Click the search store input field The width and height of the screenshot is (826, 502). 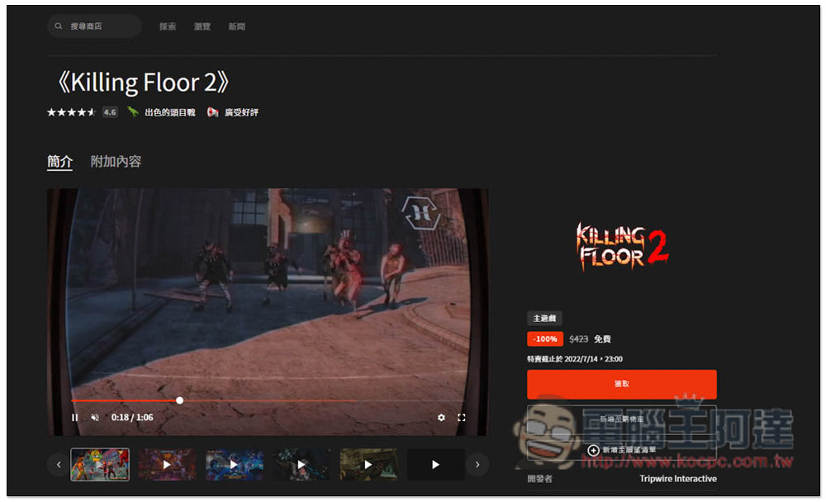coord(94,26)
